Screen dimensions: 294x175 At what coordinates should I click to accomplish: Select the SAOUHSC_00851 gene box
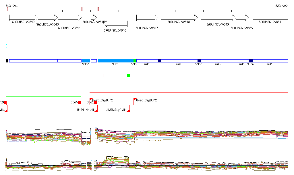[x=270, y=18]
